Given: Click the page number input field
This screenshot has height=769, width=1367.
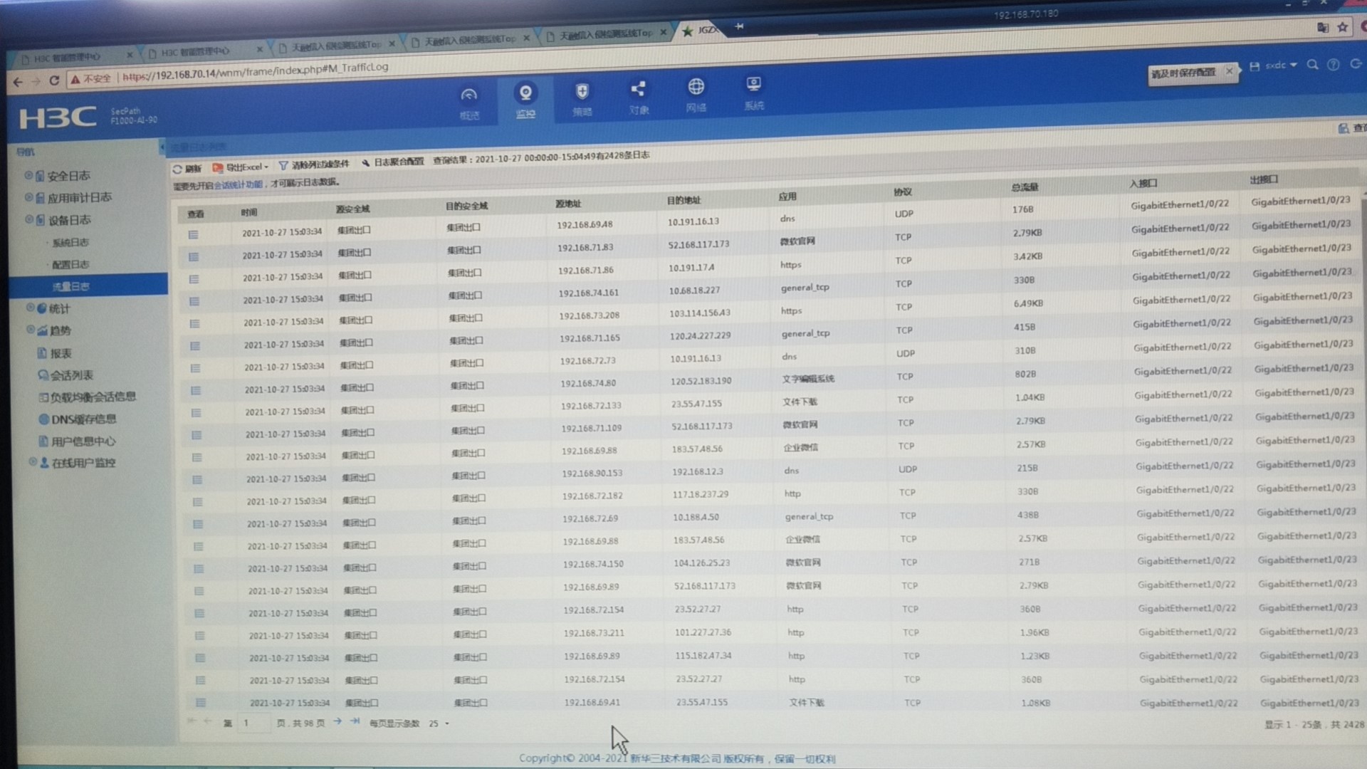Looking at the screenshot, I should [x=254, y=723].
